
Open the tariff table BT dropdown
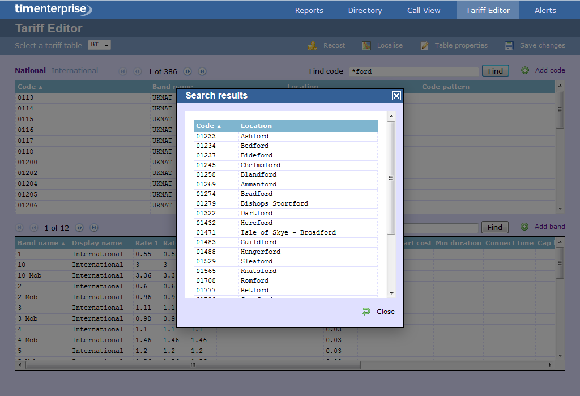tap(99, 45)
